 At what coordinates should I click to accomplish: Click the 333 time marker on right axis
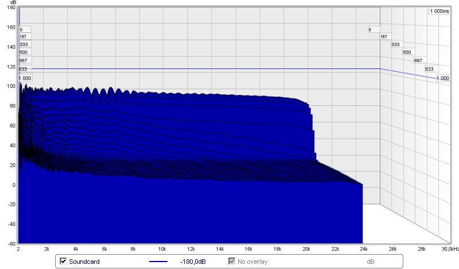[395, 44]
